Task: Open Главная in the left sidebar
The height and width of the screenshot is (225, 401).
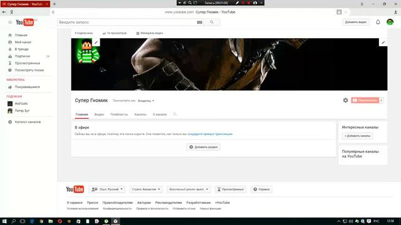Action: click(21, 35)
